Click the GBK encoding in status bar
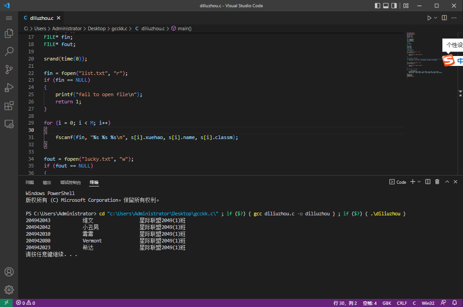Screen dimensions: 463x307 tap(387, 303)
